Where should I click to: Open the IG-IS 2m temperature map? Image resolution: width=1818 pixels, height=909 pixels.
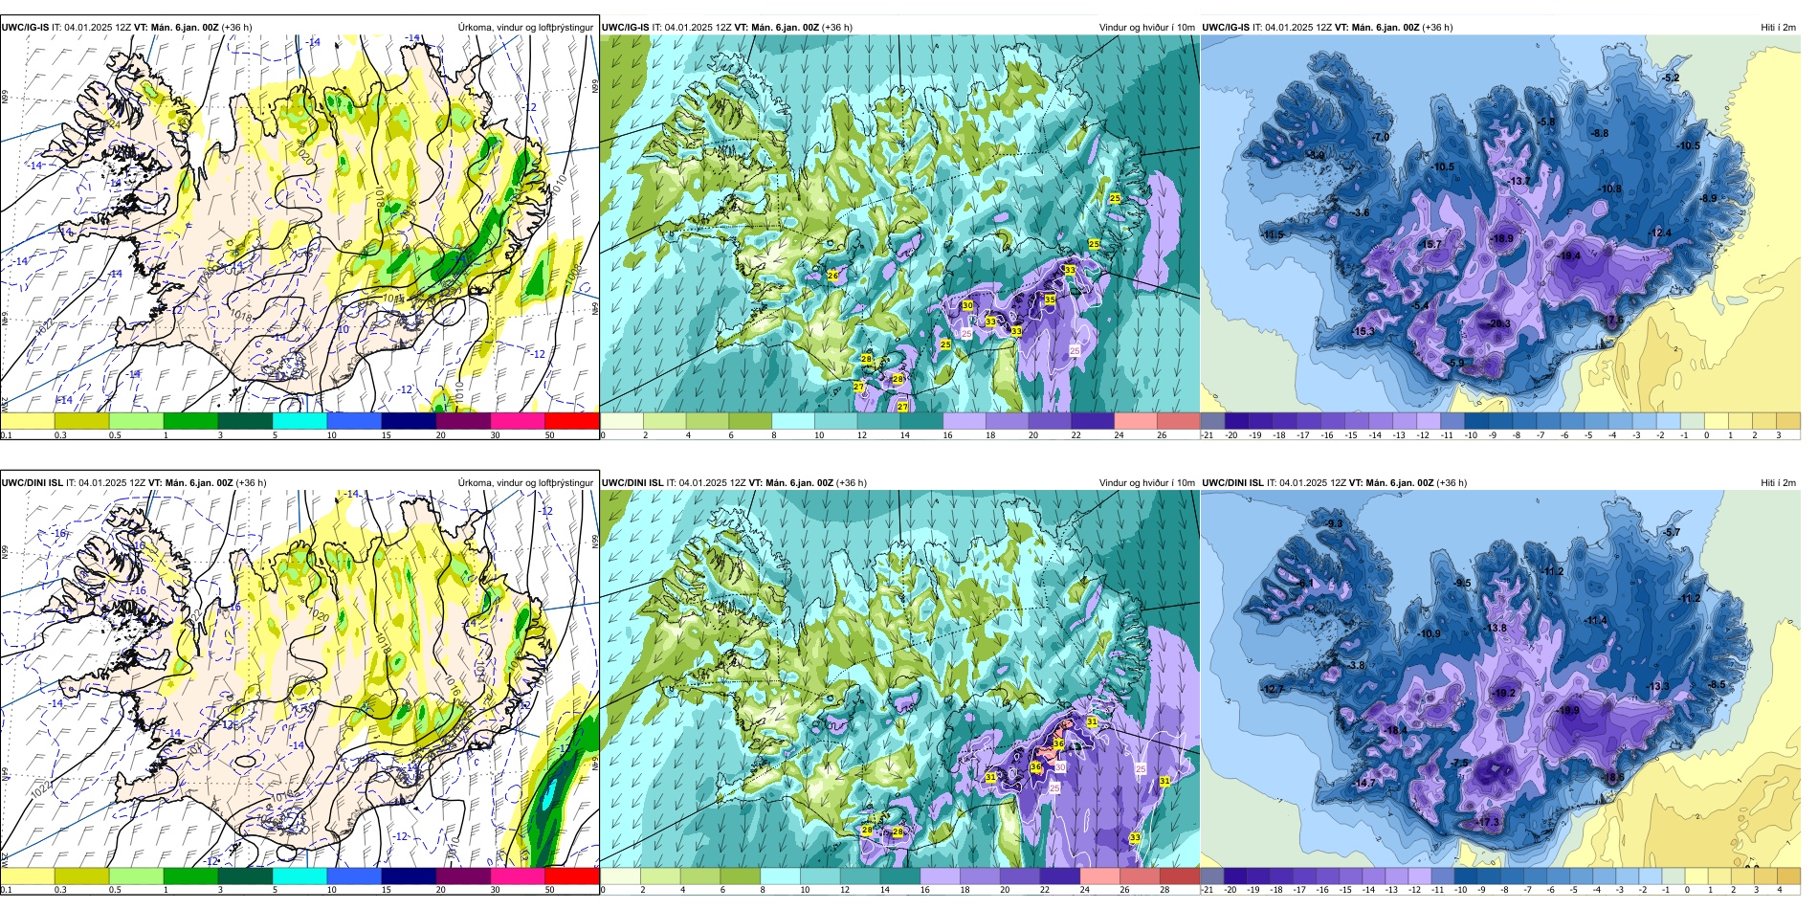[x=1500, y=224]
